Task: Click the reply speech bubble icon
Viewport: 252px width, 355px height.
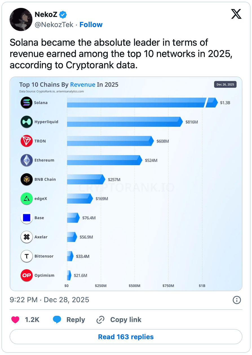Action: 57,319
